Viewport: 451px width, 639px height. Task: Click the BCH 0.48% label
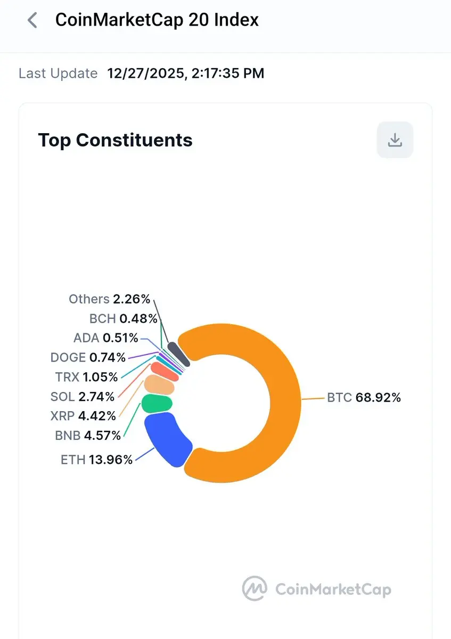point(123,318)
